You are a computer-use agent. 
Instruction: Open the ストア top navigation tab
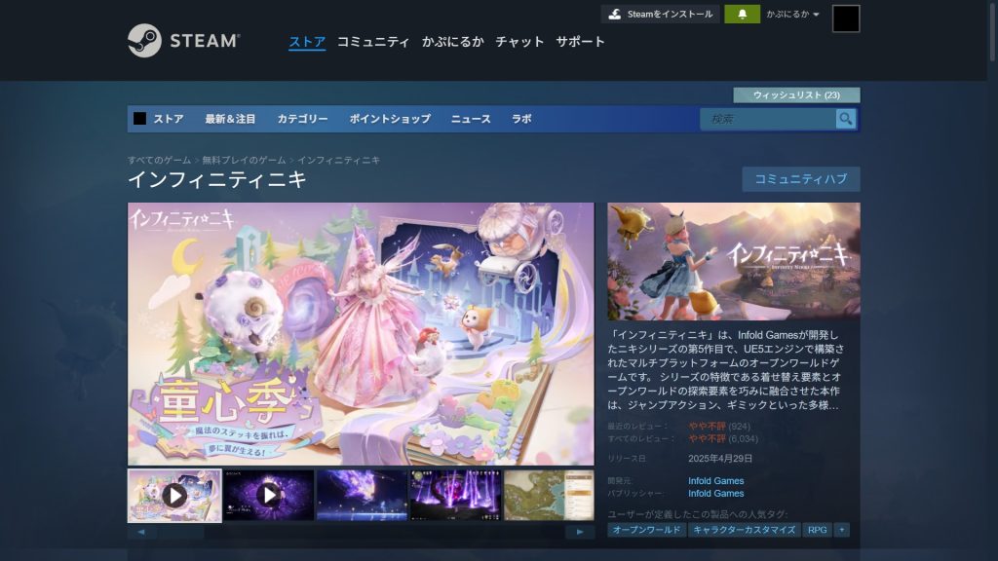[307, 42]
